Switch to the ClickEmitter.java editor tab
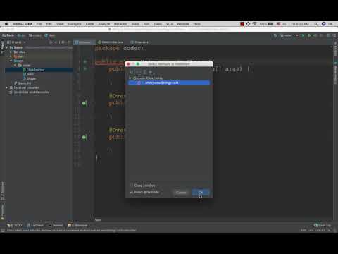This screenshot has height=254, width=338. [110, 42]
